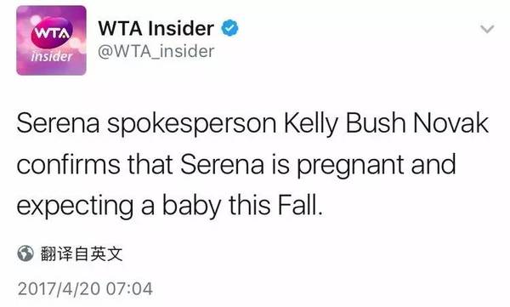Click the name Kelly Bush Novak
Image resolution: width=510 pixels, height=307 pixels.
[x=387, y=124]
